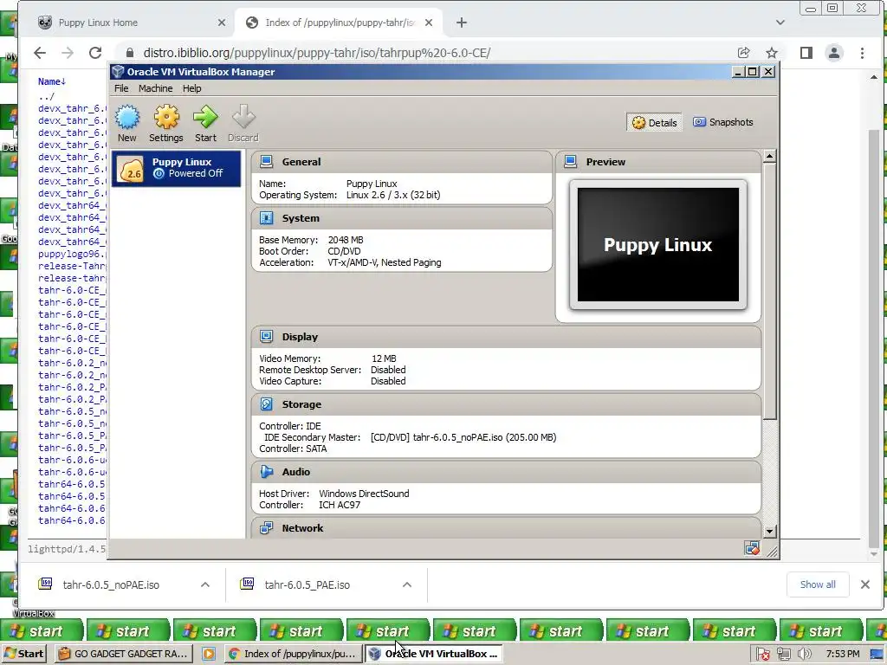Switch to Details view button
This screenshot has width=887, height=665.
click(x=654, y=123)
